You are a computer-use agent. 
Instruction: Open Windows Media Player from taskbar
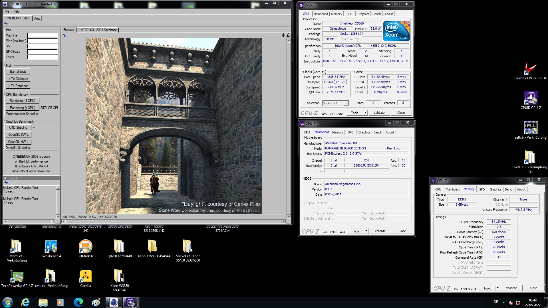(61, 302)
